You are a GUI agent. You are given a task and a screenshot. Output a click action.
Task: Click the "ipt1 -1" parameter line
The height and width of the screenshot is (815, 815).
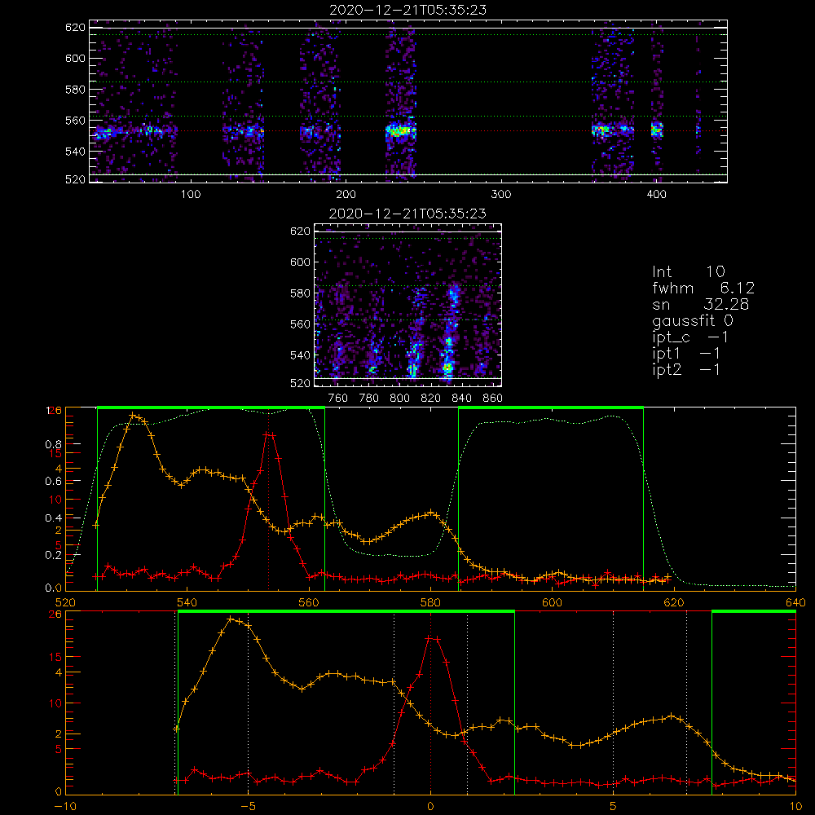[686, 354]
